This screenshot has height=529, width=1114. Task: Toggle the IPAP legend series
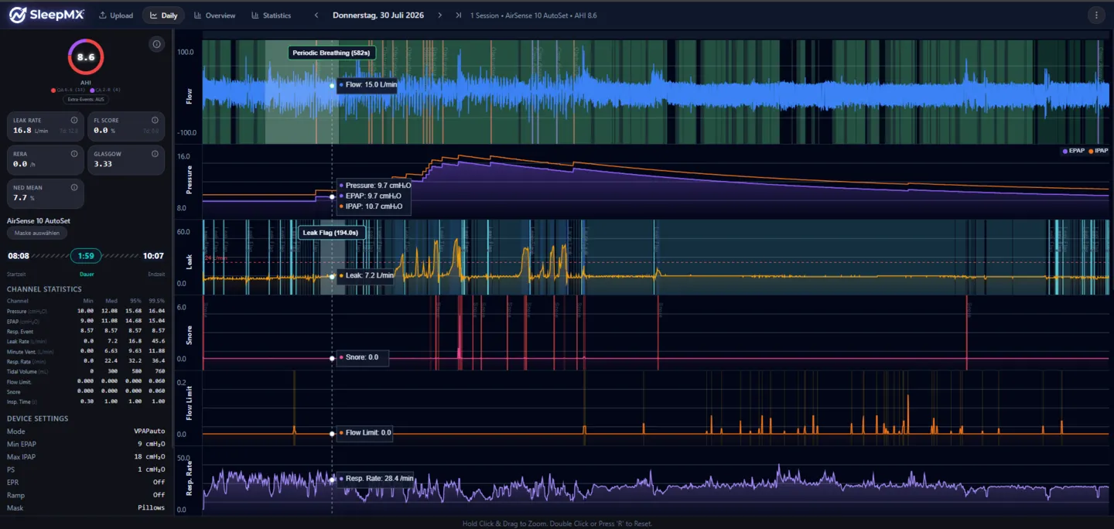pos(1099,151)
